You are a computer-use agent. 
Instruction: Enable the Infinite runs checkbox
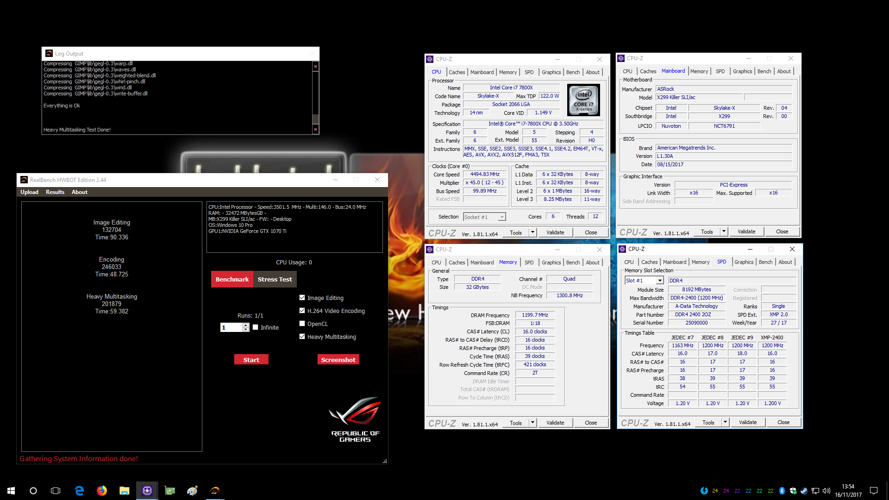pos(255,327)
